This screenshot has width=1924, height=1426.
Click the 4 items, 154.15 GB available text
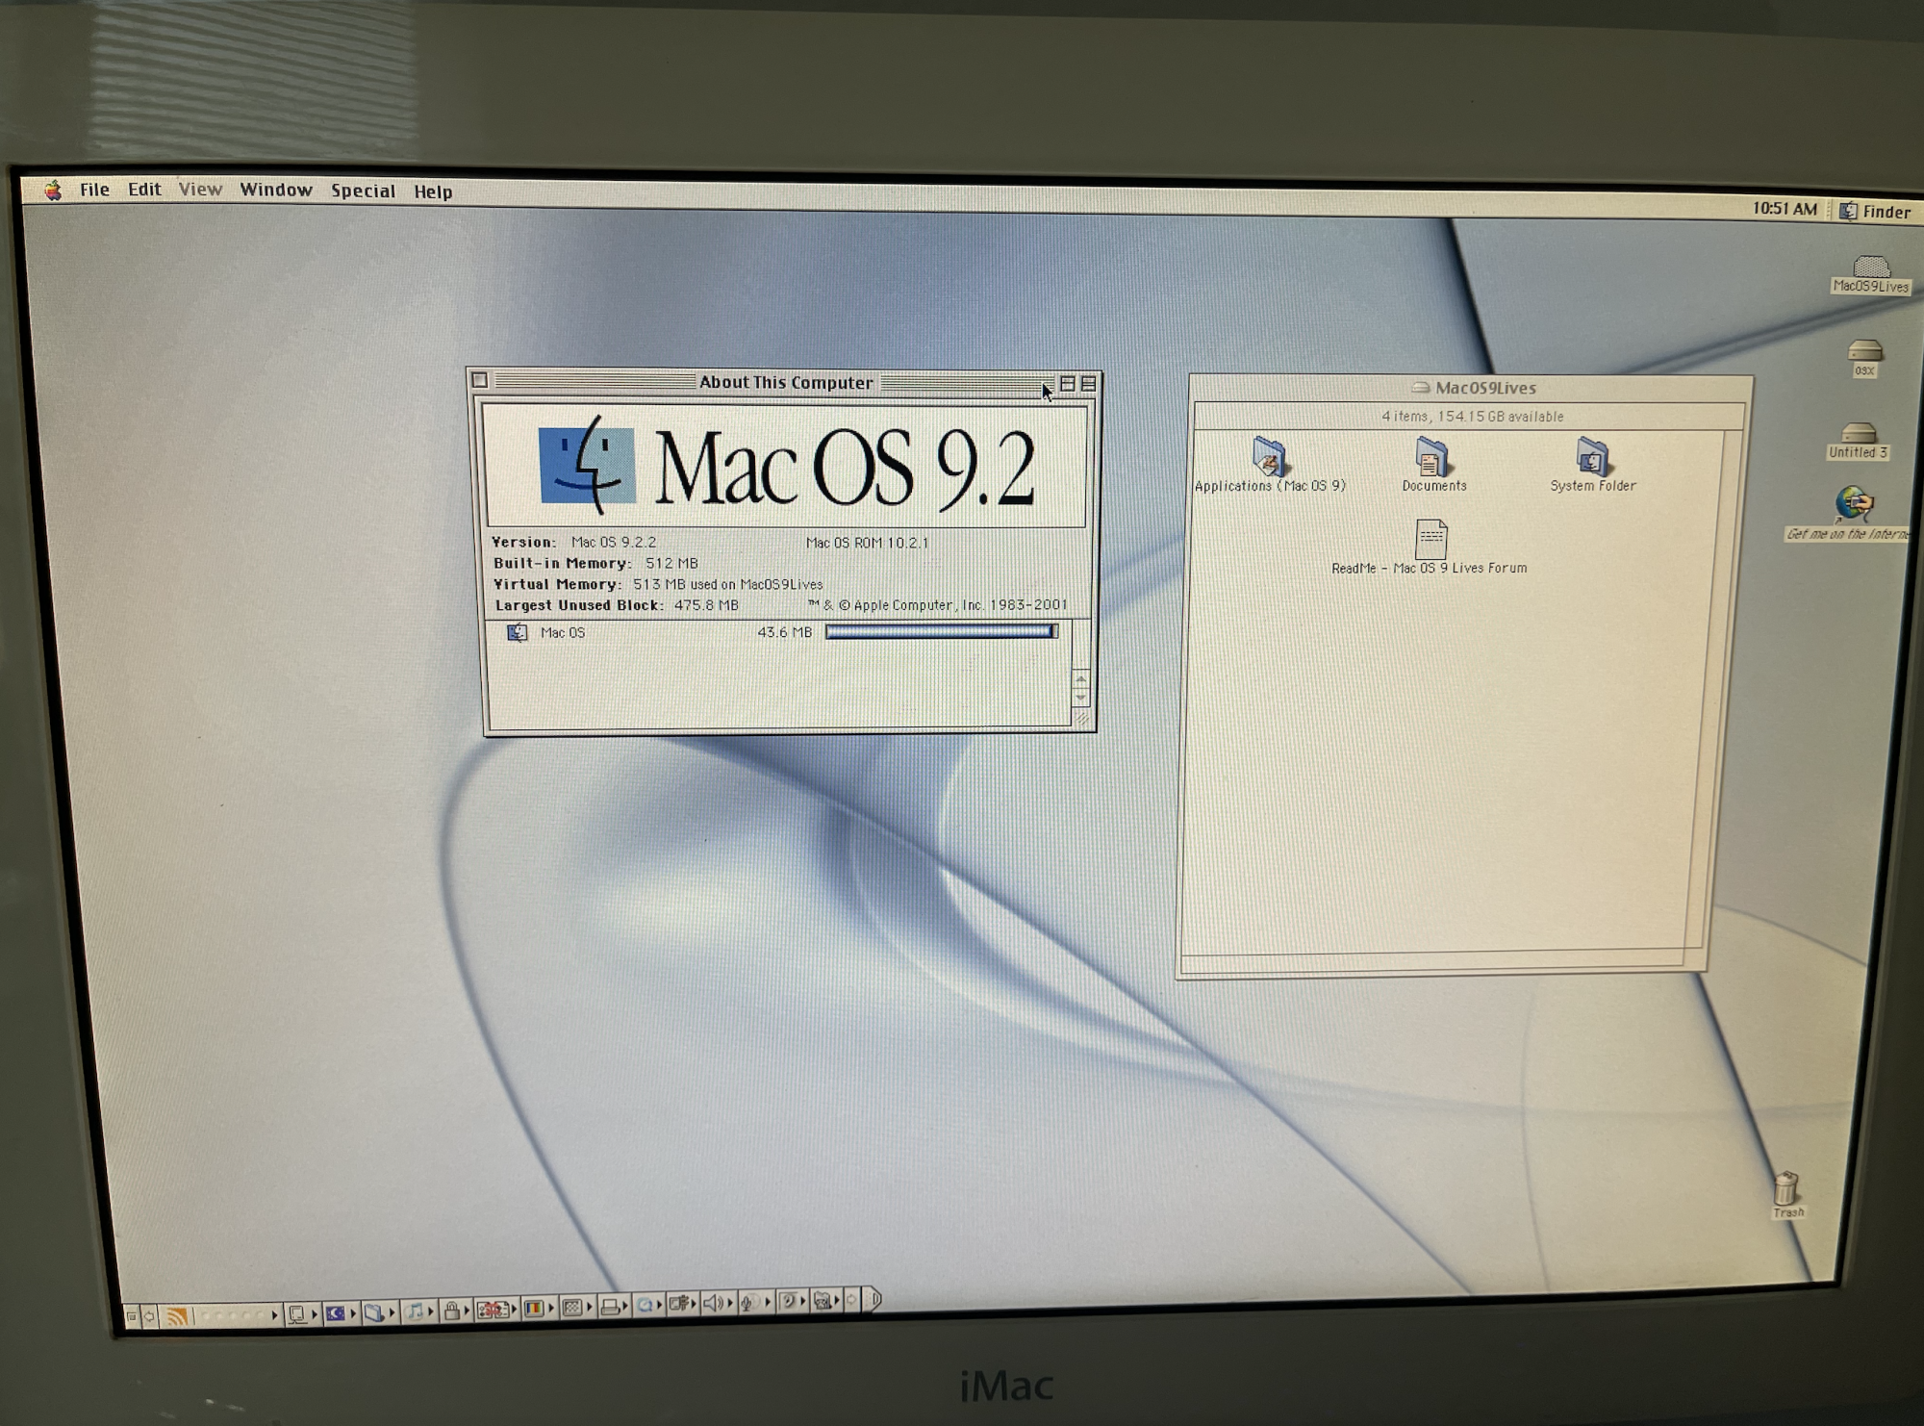point(1472,417)
